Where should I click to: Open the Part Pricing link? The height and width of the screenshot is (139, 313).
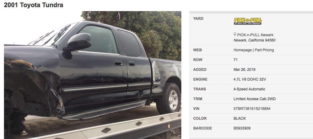click(264, 50)
